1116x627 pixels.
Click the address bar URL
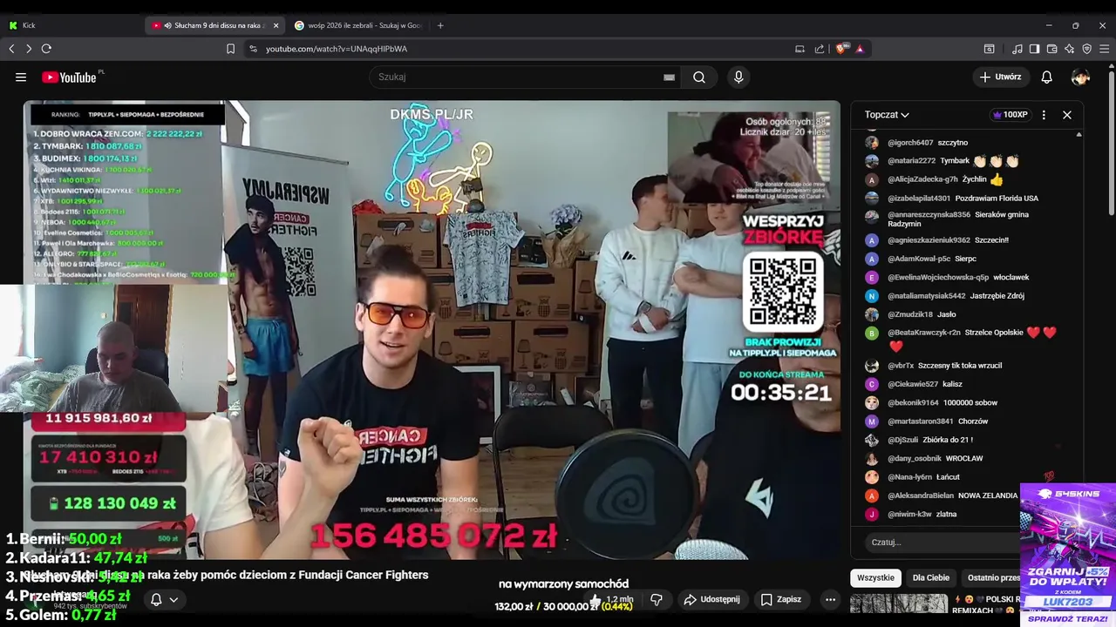(336, 49)
